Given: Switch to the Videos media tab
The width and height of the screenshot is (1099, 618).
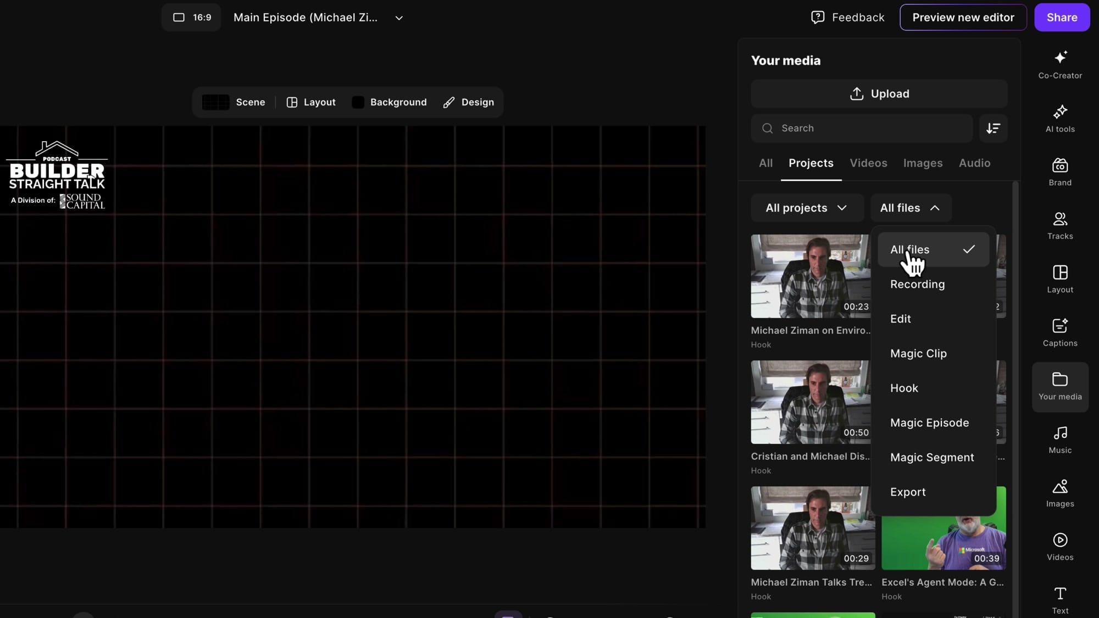Looking at the screenshot, I should click(868, 163).
